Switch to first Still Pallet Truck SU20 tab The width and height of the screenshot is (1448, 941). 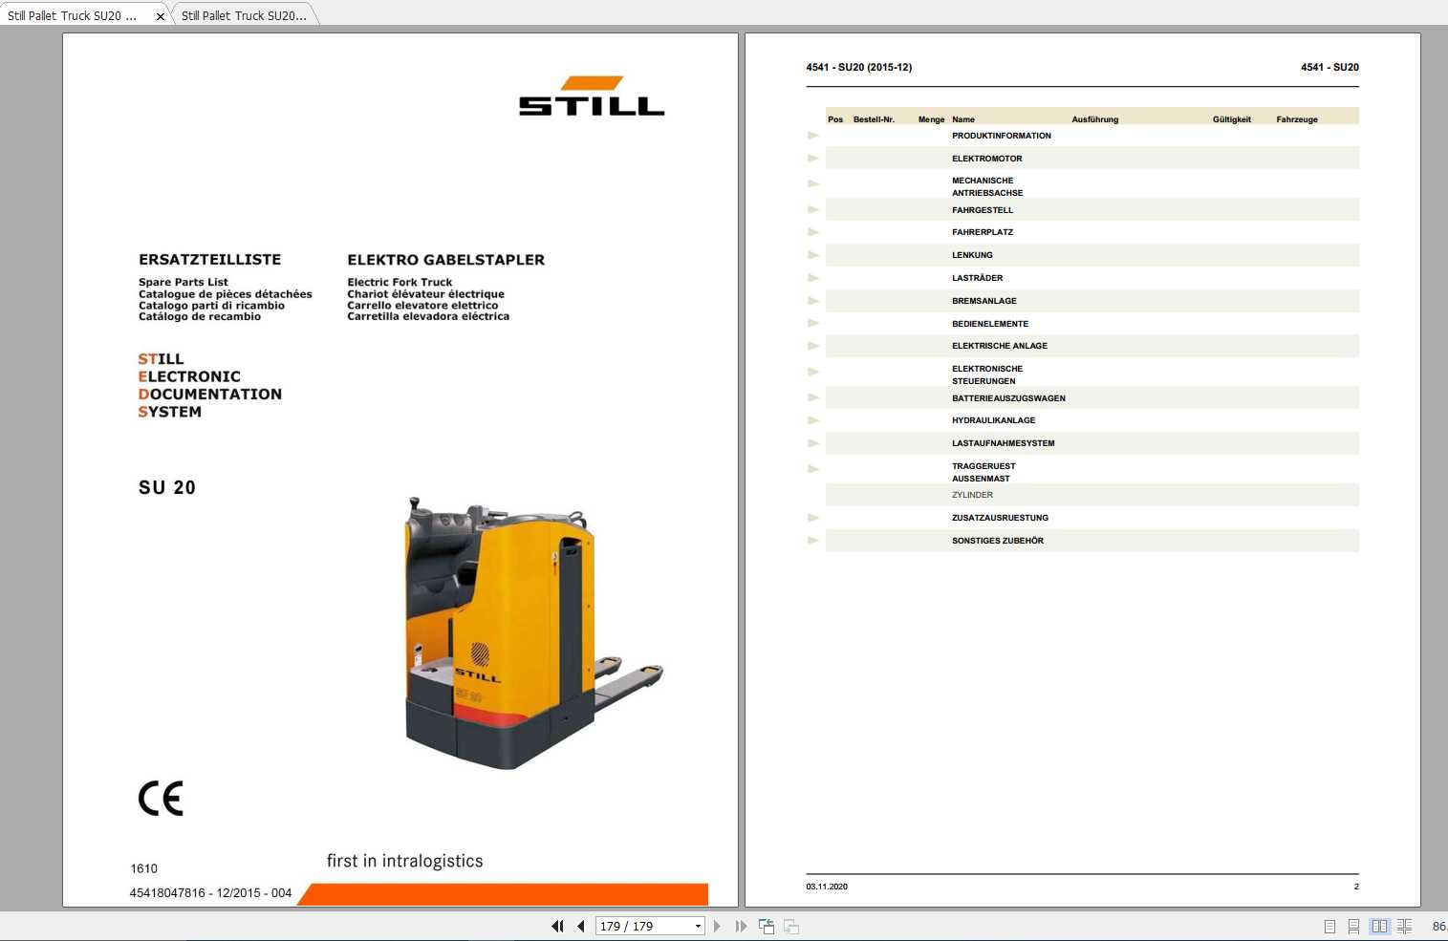pyautogui.click(x=73, y=16)
